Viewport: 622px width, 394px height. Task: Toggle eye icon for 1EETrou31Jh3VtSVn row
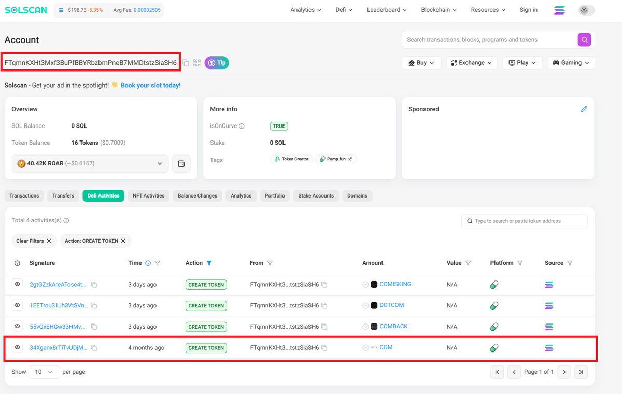coord(17,305)
